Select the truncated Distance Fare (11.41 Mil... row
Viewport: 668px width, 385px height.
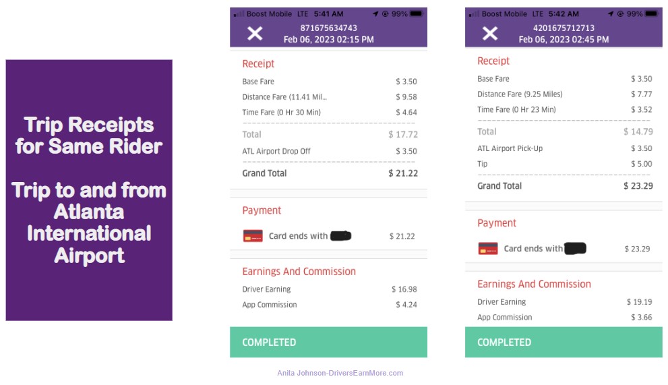coord(330,97)
